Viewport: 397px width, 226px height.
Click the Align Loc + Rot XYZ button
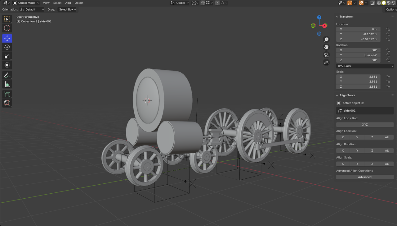365,124
